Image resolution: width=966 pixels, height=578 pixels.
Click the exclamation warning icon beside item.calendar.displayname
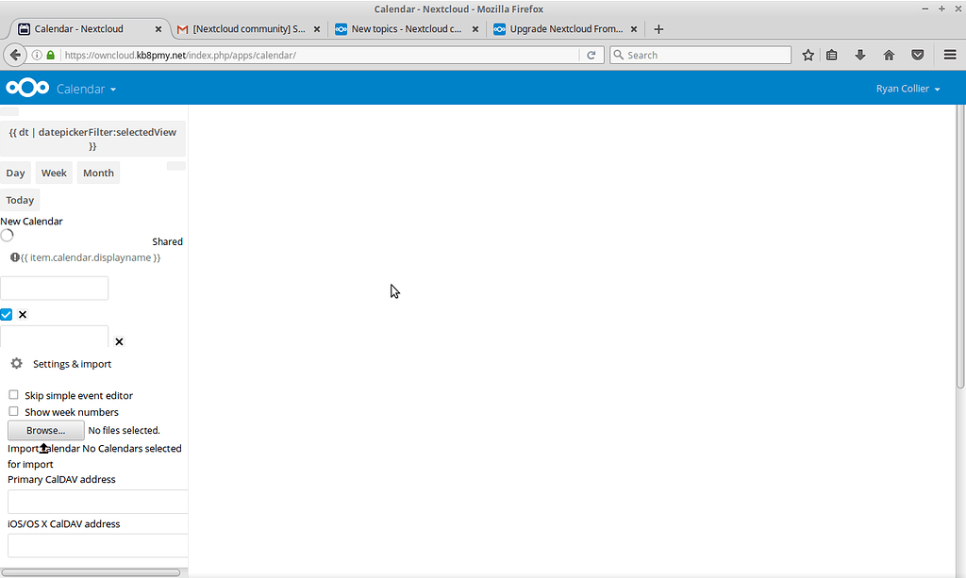[15, 257]
